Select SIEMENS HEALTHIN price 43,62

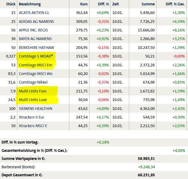coord(83,109)
